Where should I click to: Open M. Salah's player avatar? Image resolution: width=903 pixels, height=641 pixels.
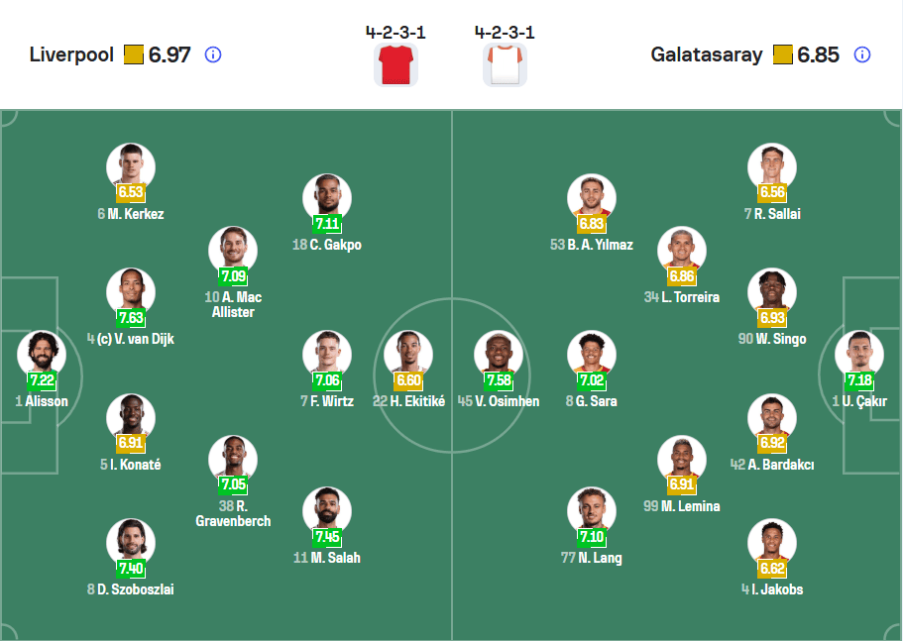tap(327, 509)
